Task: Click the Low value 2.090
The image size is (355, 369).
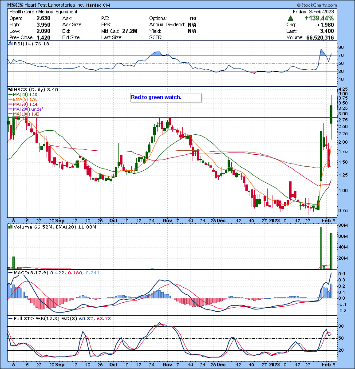Action: [43, 31]
